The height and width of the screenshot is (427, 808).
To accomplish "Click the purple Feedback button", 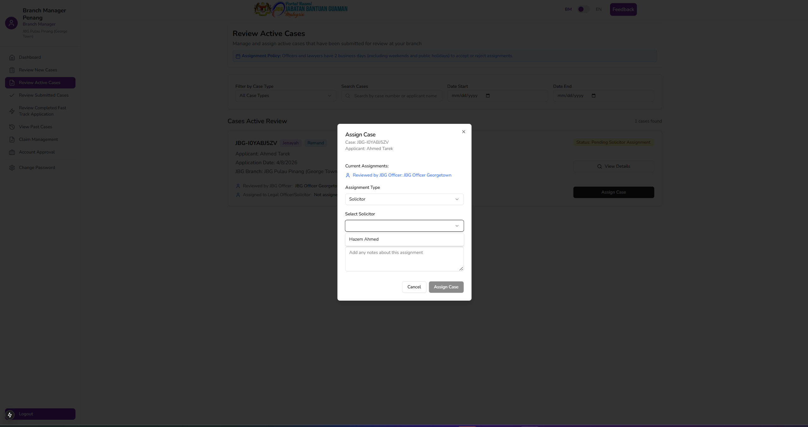I will (623, 9).
